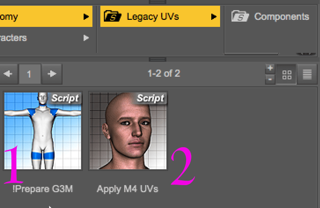Screen dimensions: 320x208
Task: Click Script badge on Apply M4 UVs
Action: [x=150, y=98]
